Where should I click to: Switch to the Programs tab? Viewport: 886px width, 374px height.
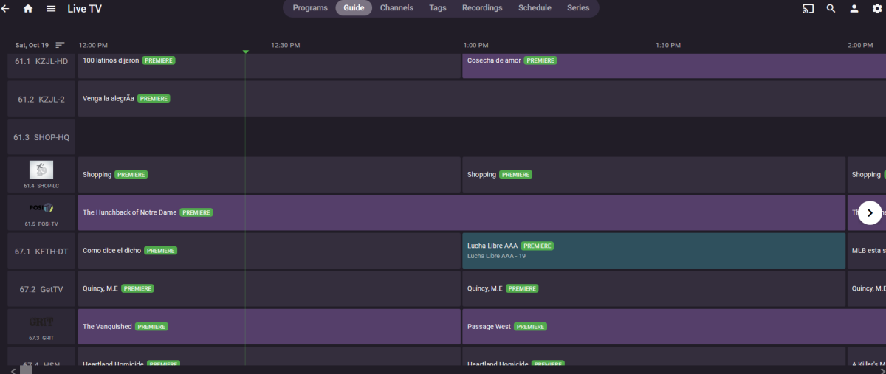point(310,8)
